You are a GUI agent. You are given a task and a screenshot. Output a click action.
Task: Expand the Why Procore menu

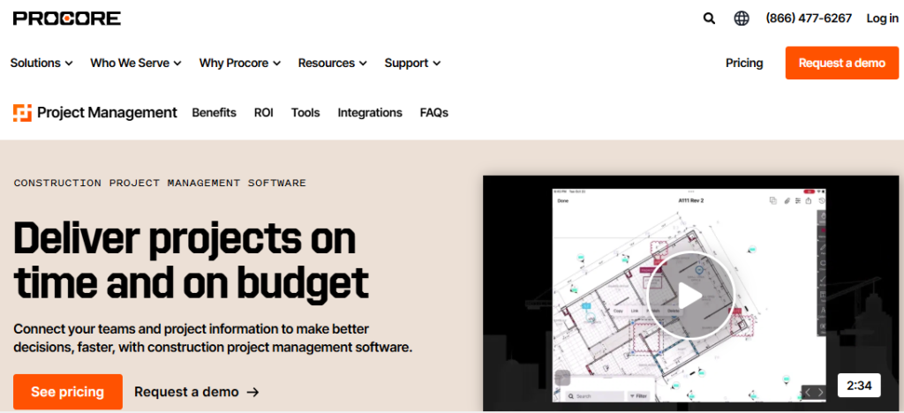click(240, 63)
